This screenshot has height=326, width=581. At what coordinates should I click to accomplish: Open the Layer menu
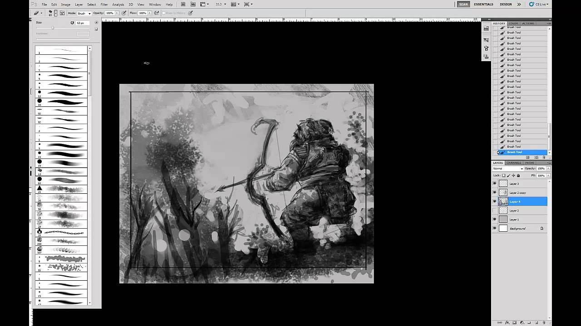pos(79,5)
